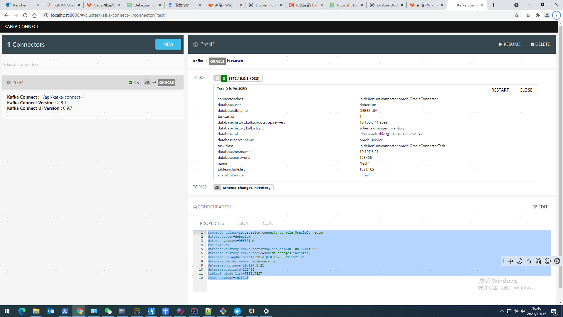Screen dimensions: 563x317
Task: Open the IME emoji panel
Action: 547,261
